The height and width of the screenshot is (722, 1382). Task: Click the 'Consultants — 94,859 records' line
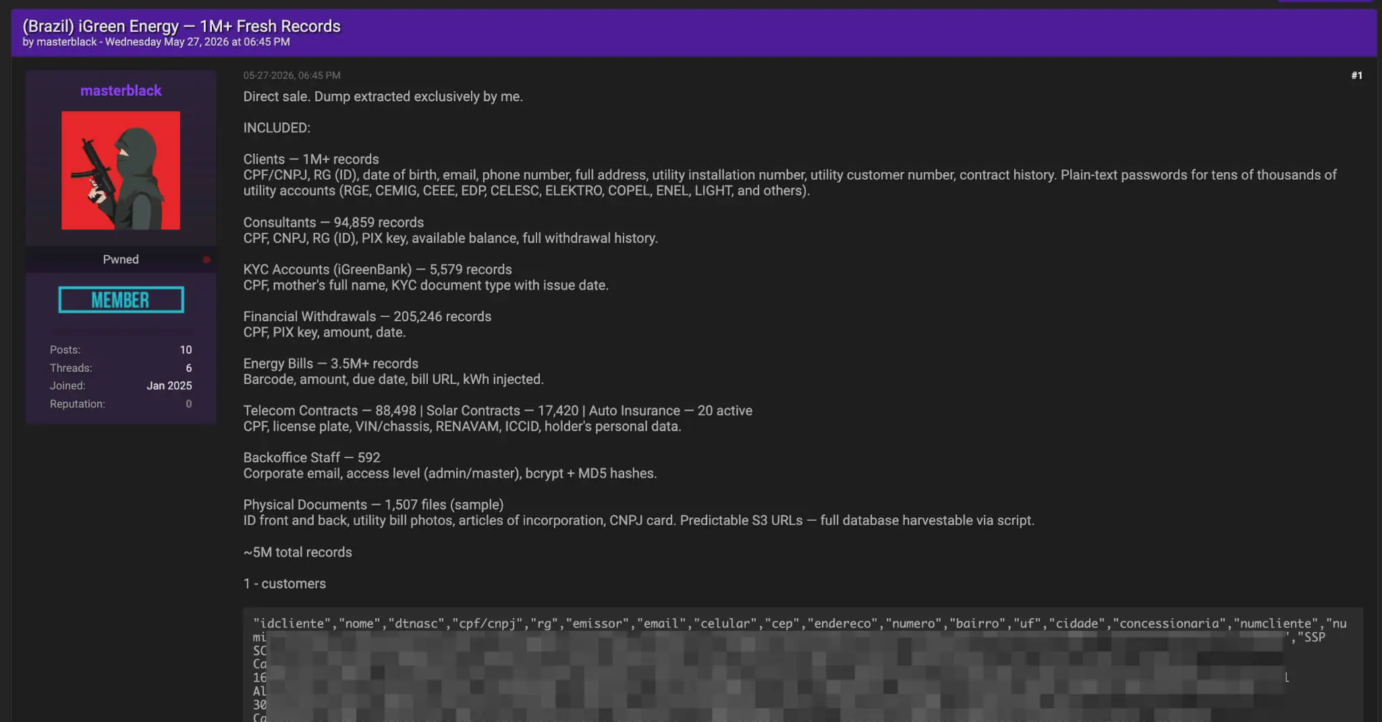(333, 222)
